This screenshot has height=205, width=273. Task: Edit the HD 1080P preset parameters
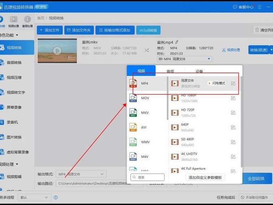point(233,98)
